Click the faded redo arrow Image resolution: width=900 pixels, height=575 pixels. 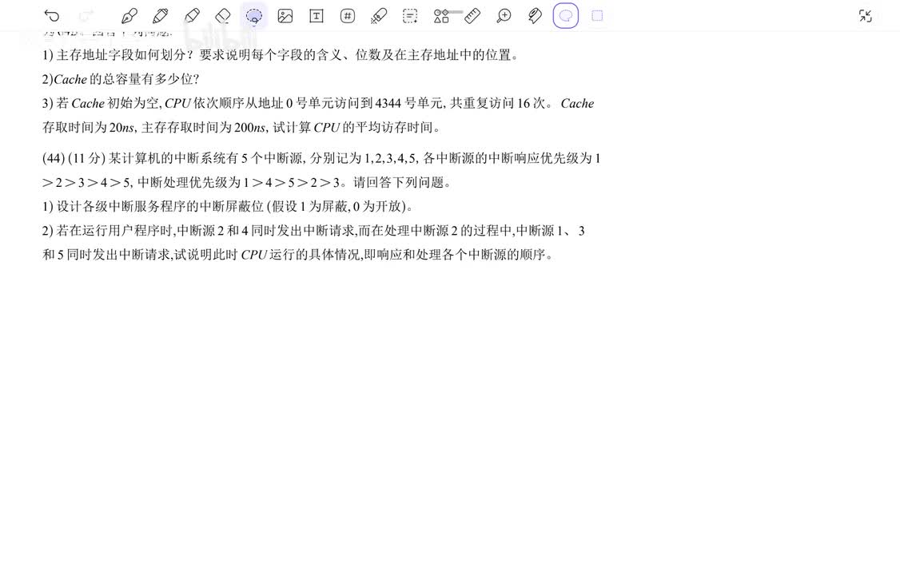pyautogui.click(x=86, y=16)
